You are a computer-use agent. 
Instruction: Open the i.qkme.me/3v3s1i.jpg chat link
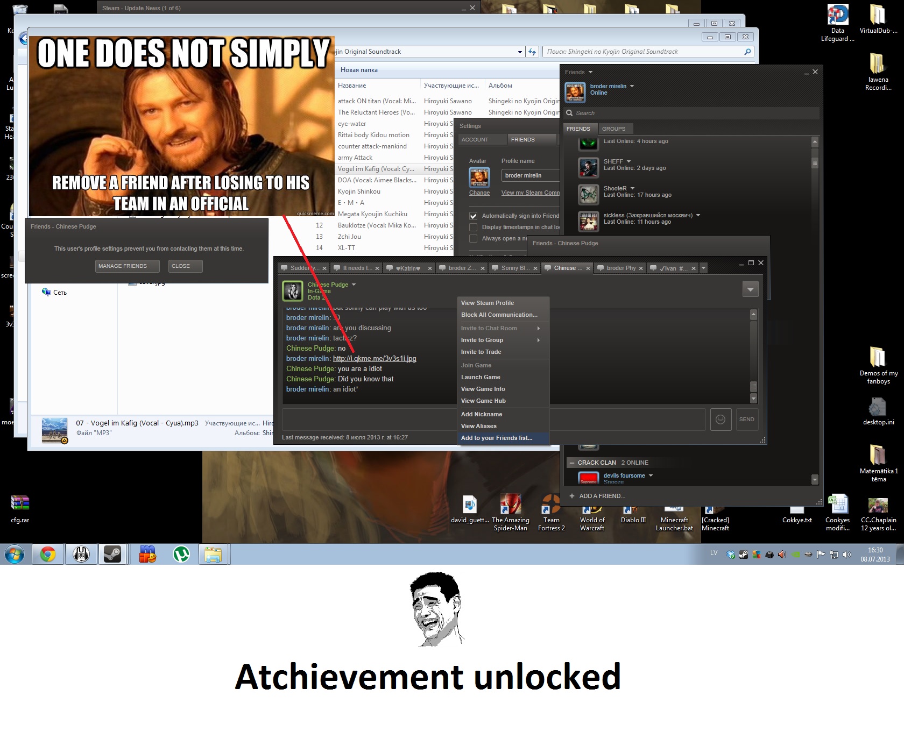(x=375, y=359)
